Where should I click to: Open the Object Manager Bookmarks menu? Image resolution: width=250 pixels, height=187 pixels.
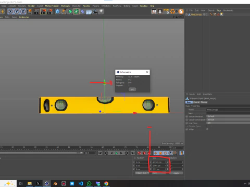point(228,10)
